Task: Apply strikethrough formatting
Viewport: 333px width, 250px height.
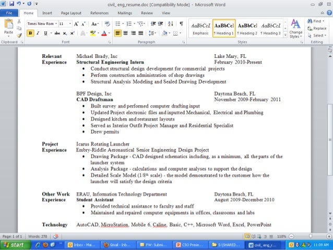Action: 57,33
